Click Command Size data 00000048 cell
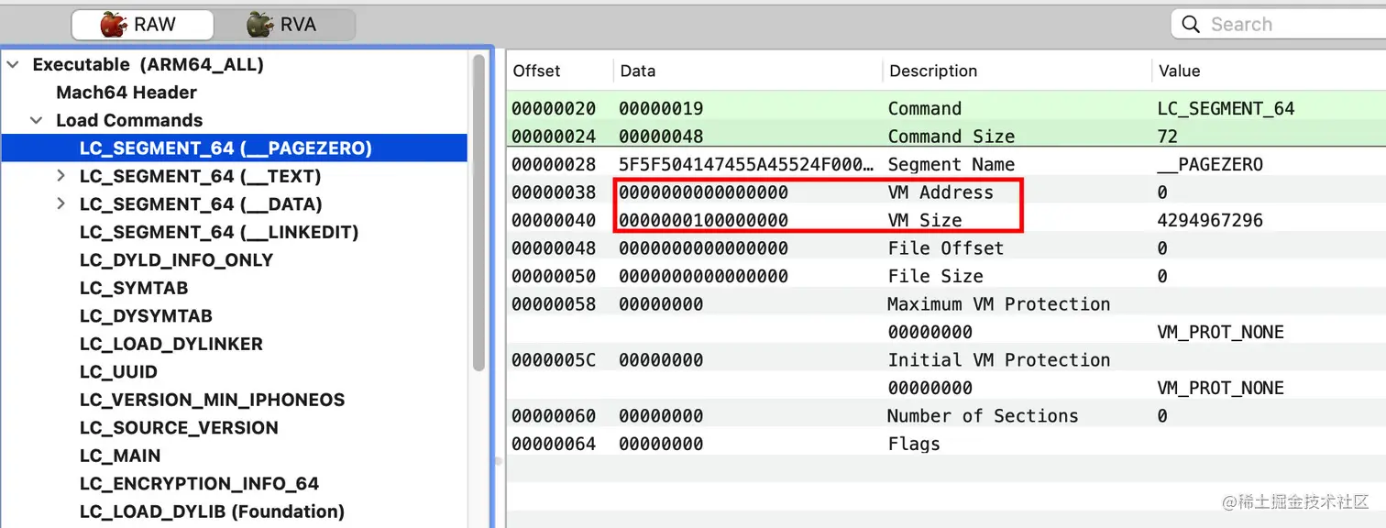The width and height of the screenshot is (1386, 528). coord(661,137)
